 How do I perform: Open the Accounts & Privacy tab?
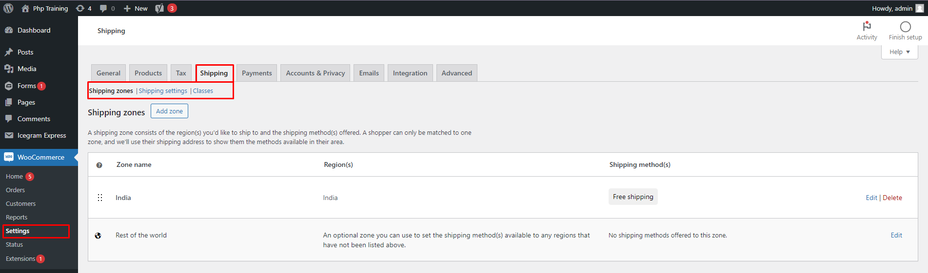(x=315, y=73)
